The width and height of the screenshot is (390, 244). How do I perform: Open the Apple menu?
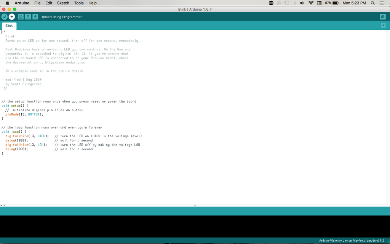click(7, 3)
